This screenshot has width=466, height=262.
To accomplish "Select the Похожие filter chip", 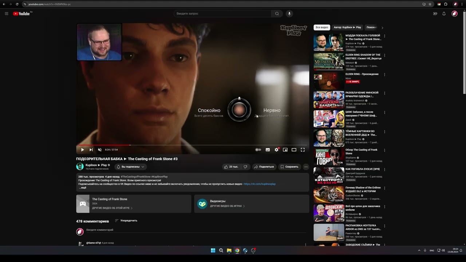I will (371, 27).
